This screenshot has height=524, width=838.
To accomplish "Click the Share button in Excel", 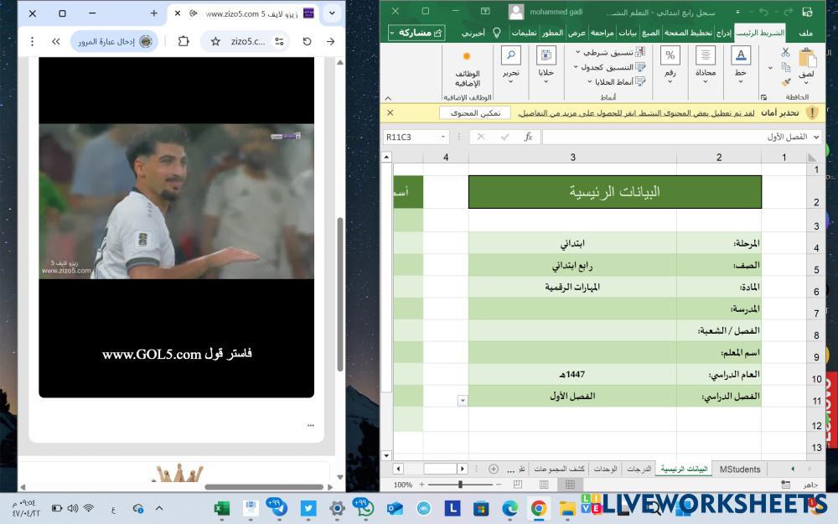I will [416, 33].
